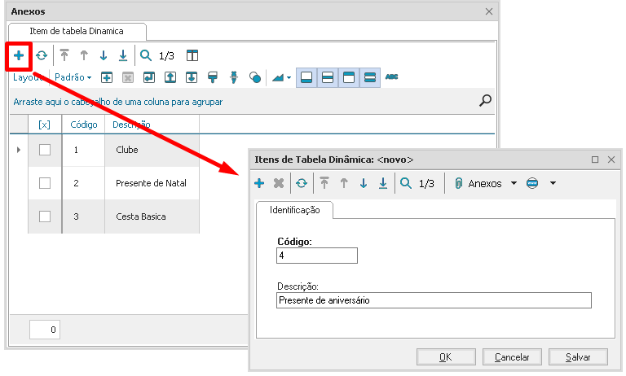
Task: Toggle the split panel view button
Action: (x=328, y=77)
